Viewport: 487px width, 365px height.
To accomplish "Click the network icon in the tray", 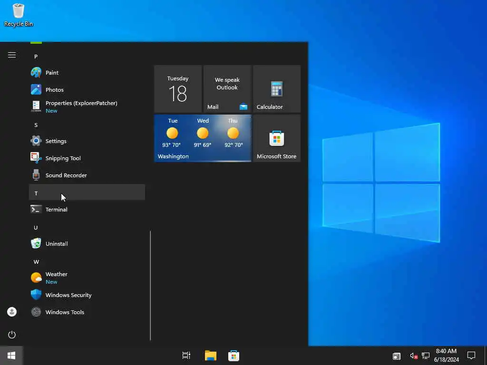I will click(x=426, y=356).
